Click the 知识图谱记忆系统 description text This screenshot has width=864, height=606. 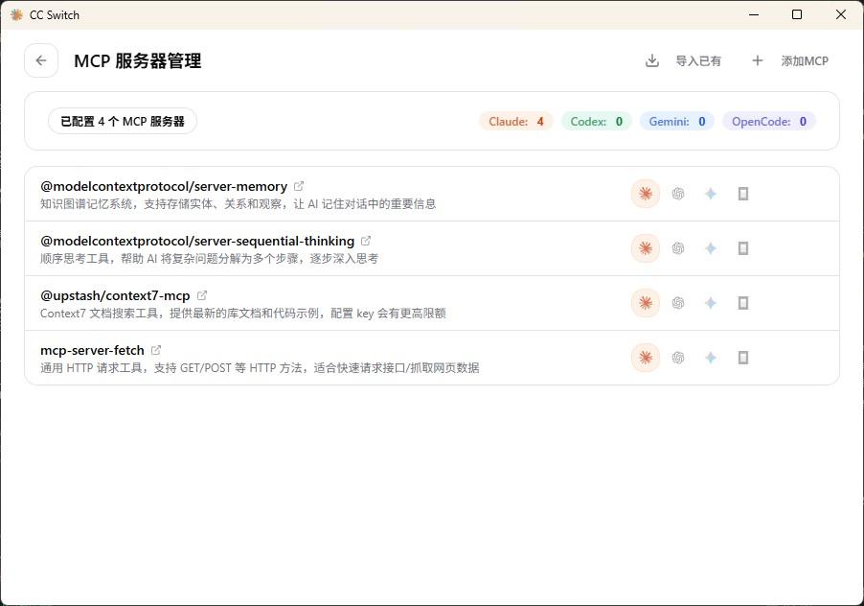coord(239,204)
